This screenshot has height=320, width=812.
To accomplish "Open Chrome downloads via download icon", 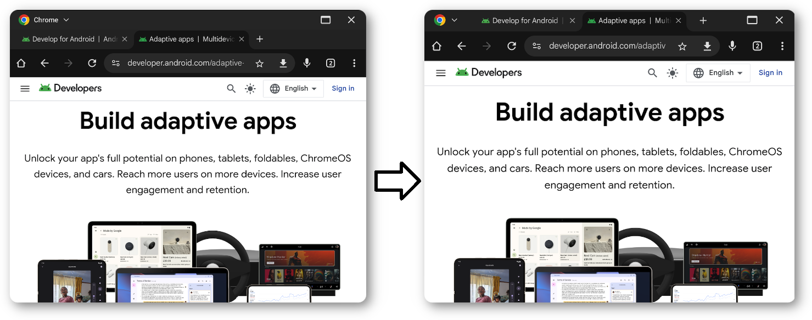I will [x=283, y=63].
